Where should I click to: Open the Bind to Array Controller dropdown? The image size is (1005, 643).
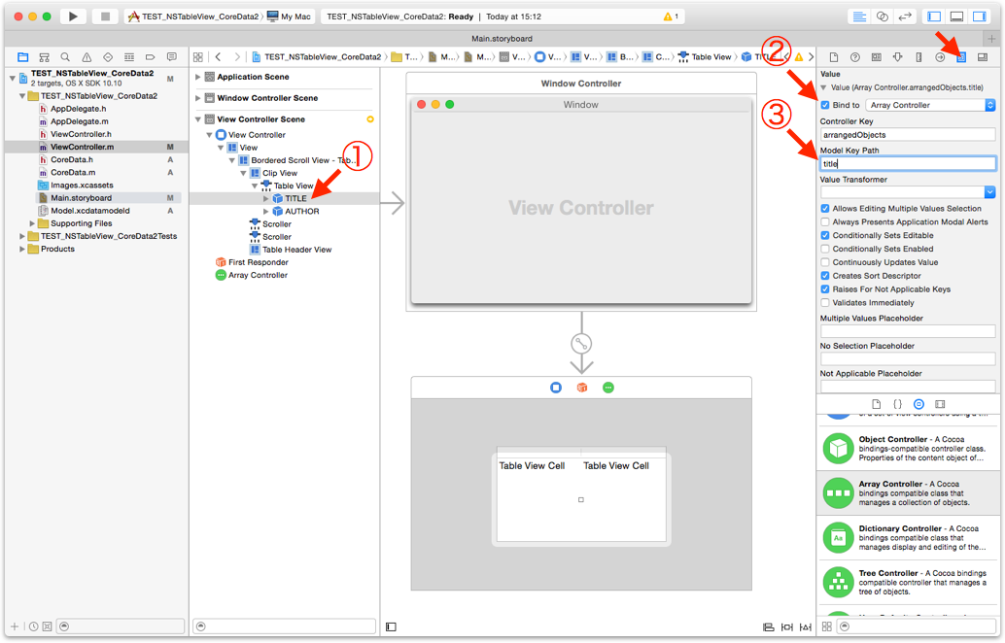click(930, 105)
